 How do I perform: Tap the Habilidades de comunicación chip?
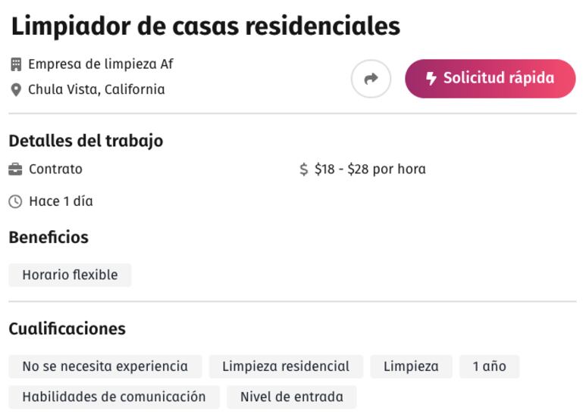pos(114,397)
